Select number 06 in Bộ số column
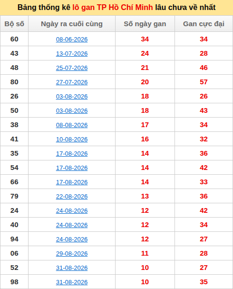Screen dimensions: 233x289 [14, 253]
